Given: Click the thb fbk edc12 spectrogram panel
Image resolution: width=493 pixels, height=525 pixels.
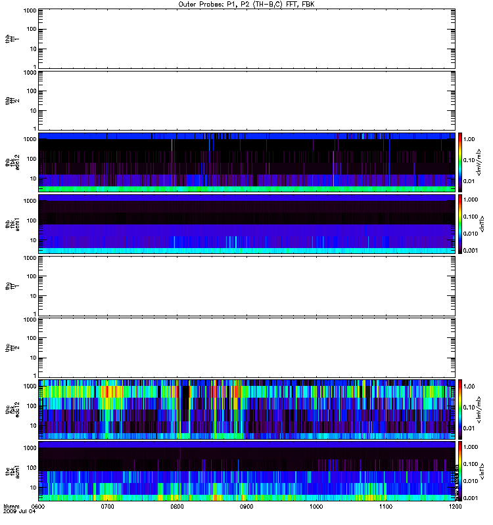Looking at the screenshot, I should tap(246, 162).
